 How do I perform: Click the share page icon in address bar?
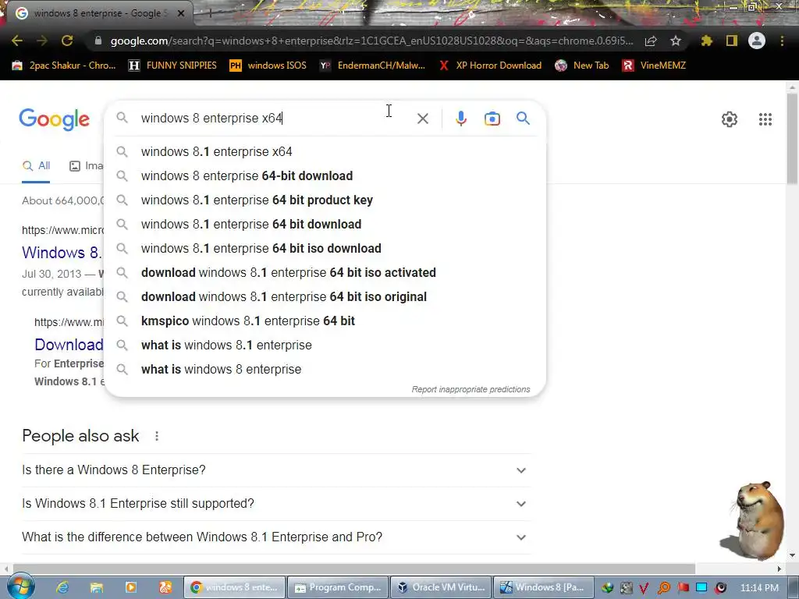click(651, 41)
